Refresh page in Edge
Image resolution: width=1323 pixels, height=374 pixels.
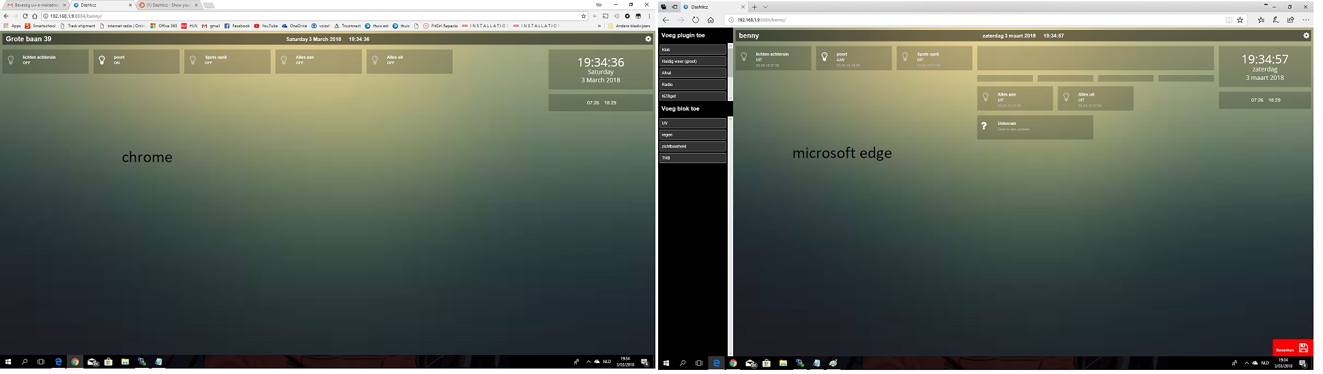pos(696,20)
